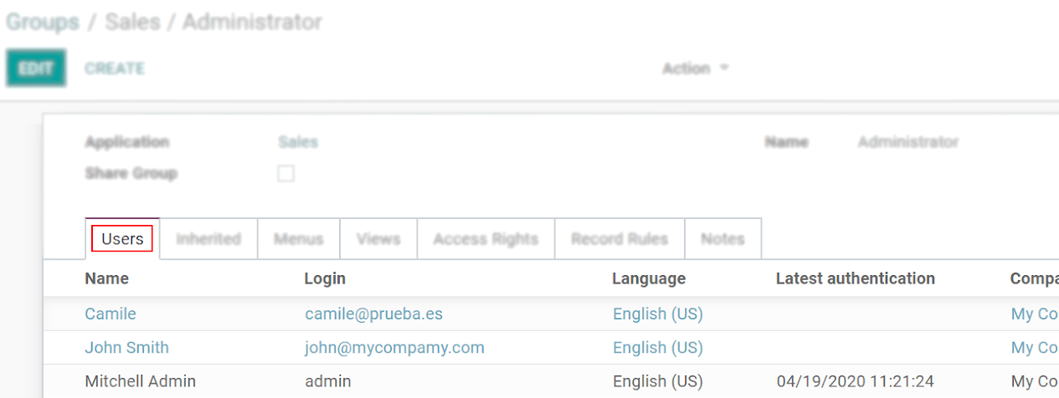Toggle the Share Group checkbox
Screen dimensions: 1059x398
click(286, 174)
